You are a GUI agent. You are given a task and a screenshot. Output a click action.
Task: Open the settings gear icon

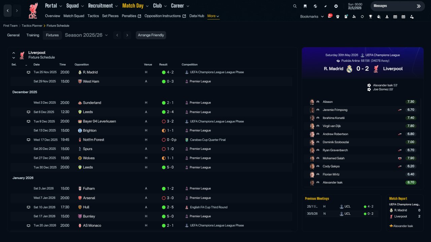click(x=336, y=6)
